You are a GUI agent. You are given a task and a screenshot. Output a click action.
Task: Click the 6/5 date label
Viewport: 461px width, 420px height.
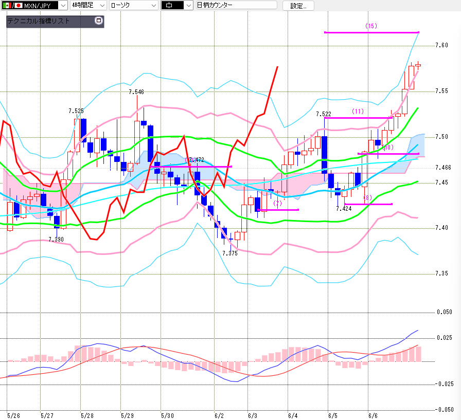pos(333,415)
